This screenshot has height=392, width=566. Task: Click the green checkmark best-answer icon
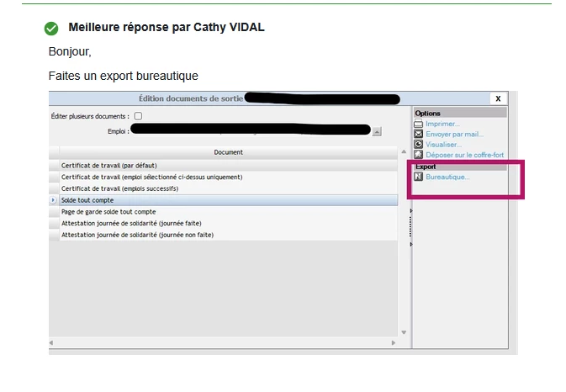[x=51, y=29]
